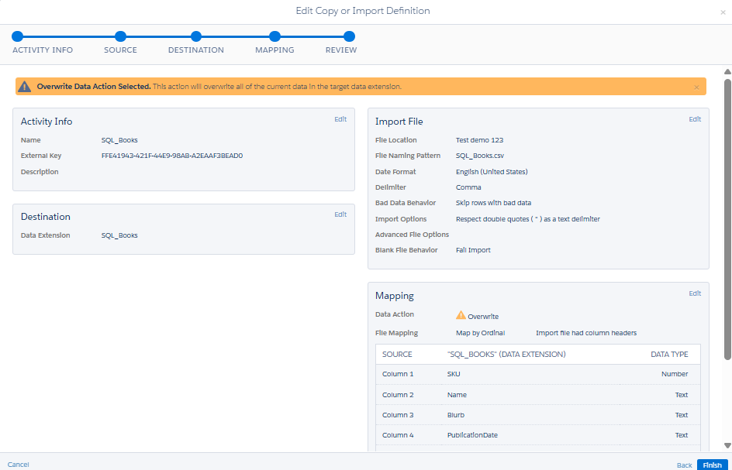
Task: Select the Review step circle
Action: 349,36
